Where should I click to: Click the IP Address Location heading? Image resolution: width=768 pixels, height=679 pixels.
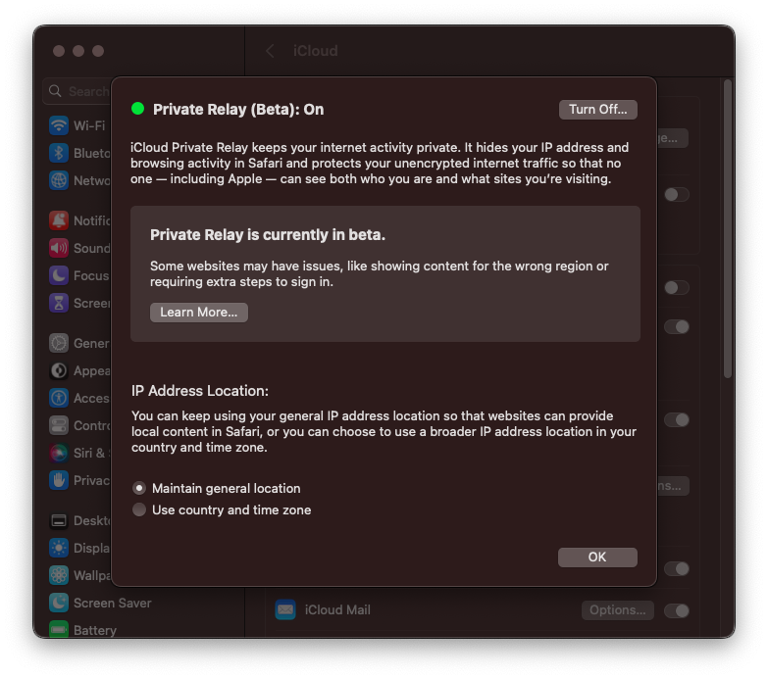200,391
